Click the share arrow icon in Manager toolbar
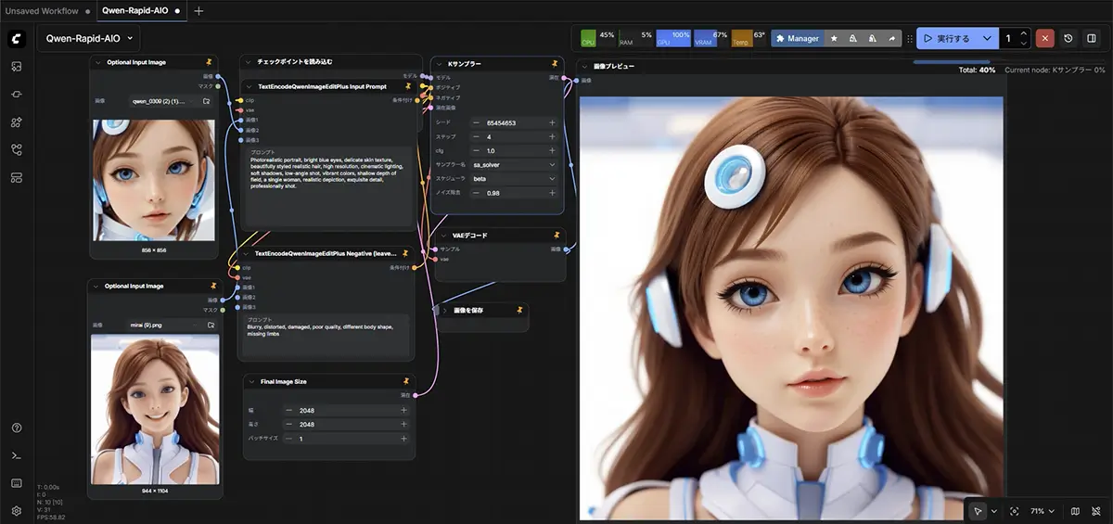Screen dimensions: 1113x524 pos(892,39)
